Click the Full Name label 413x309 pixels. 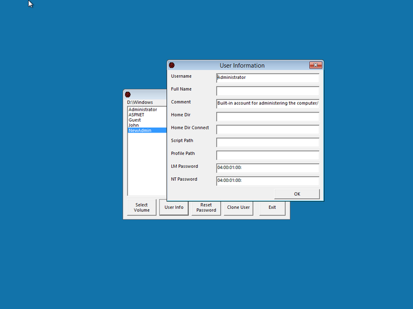pos(181,89)
